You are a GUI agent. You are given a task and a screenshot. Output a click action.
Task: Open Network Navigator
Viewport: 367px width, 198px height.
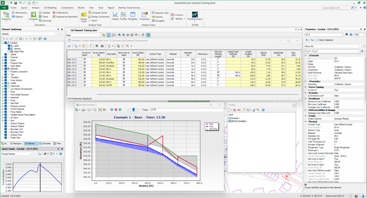[x=158, y=21]
